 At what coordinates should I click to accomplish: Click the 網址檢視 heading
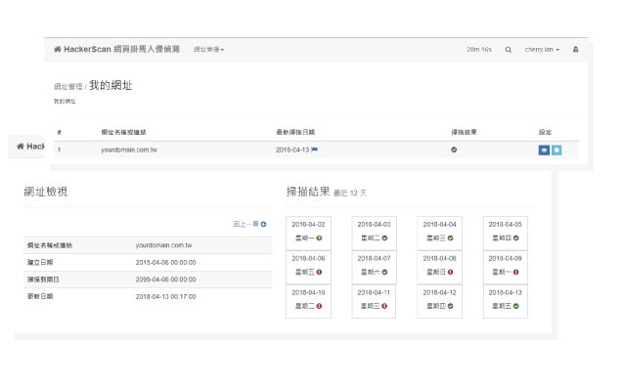46,192
